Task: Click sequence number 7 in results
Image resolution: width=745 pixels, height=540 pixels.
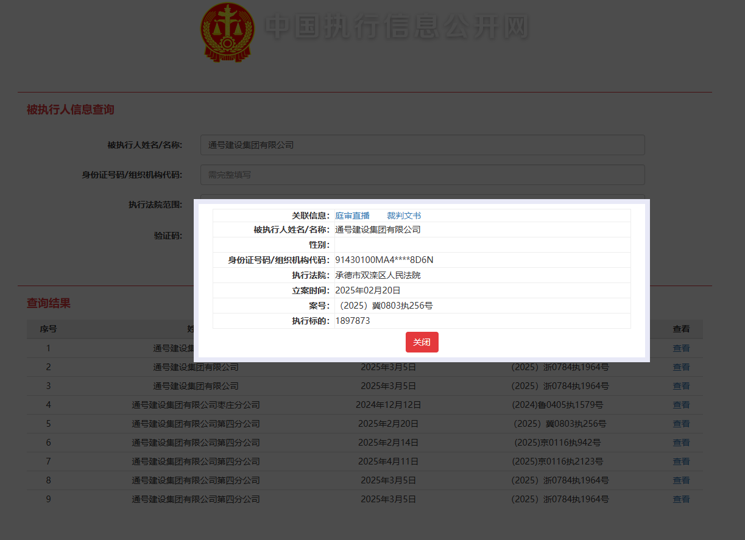Action: click(x=49, y=461)
